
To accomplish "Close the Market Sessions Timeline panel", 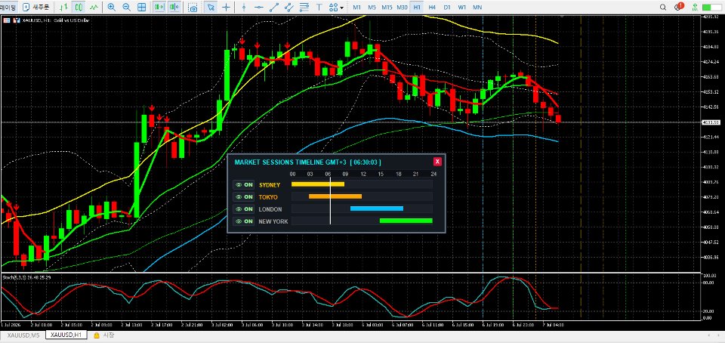I will 437,162.
